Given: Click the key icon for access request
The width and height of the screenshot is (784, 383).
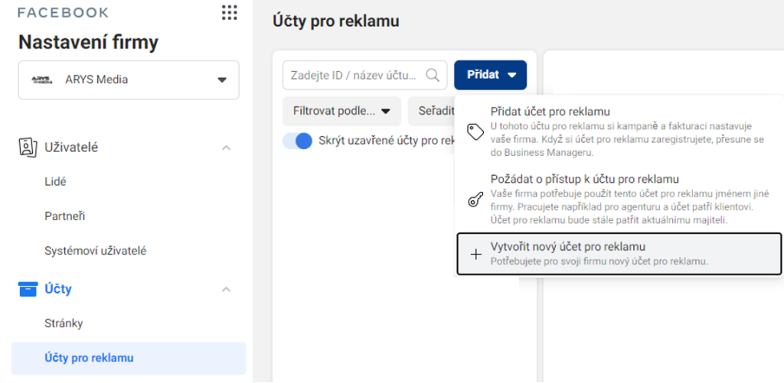Looking at the screenshot, I should [475, 200].
